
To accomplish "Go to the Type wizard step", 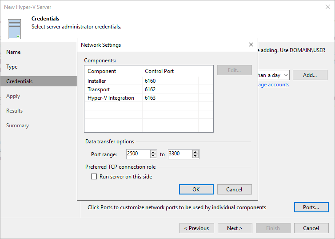I will tap(12, 67).
